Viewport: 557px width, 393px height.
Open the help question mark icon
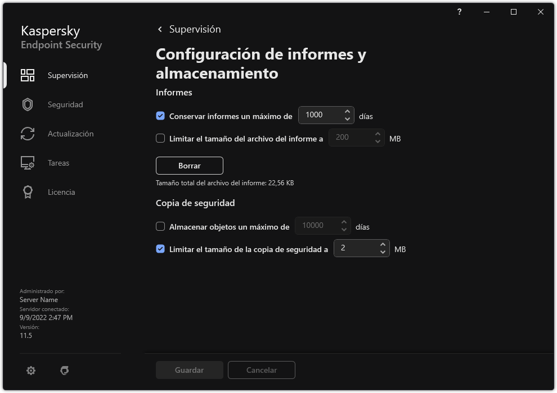(x=459, y=12)
